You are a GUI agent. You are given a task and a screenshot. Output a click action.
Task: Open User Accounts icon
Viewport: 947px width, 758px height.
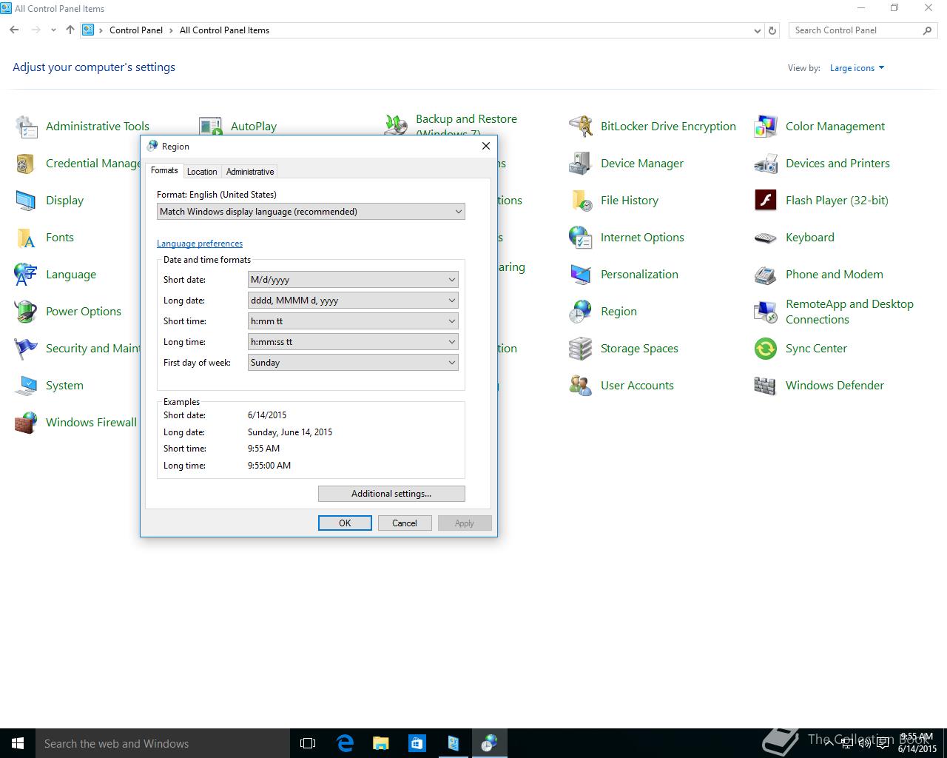tap(581, 386)
